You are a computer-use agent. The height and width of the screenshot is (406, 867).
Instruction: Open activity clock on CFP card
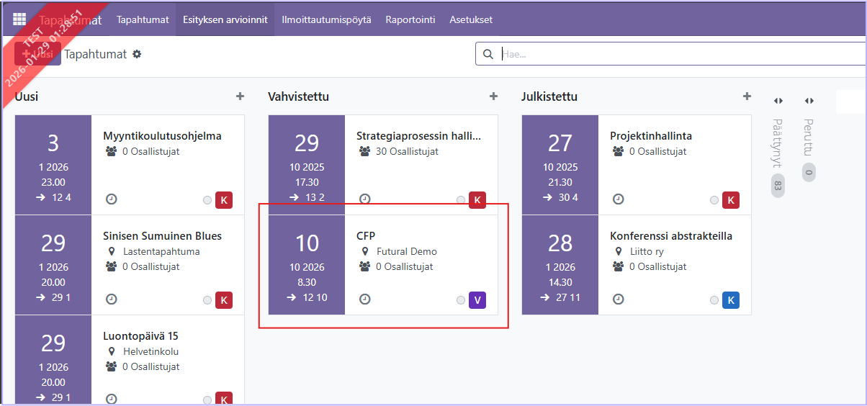(364, 299)
